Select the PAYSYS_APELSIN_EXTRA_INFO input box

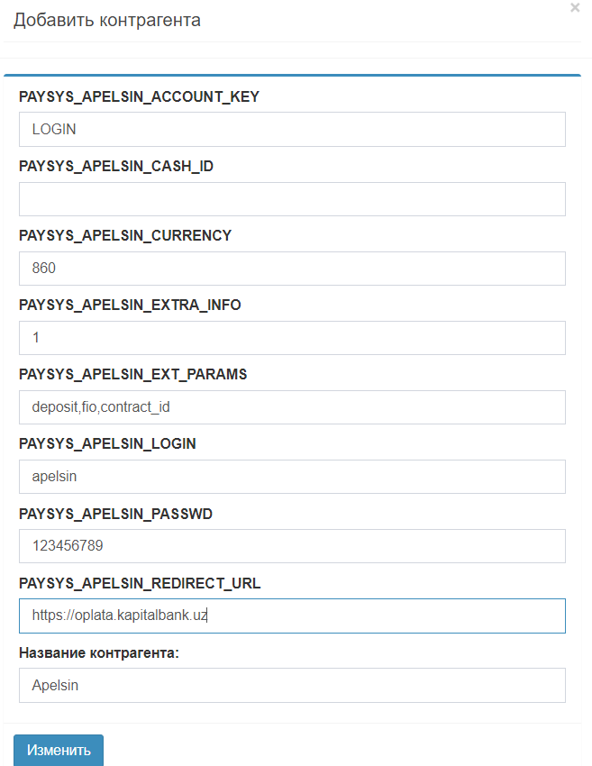291,338
